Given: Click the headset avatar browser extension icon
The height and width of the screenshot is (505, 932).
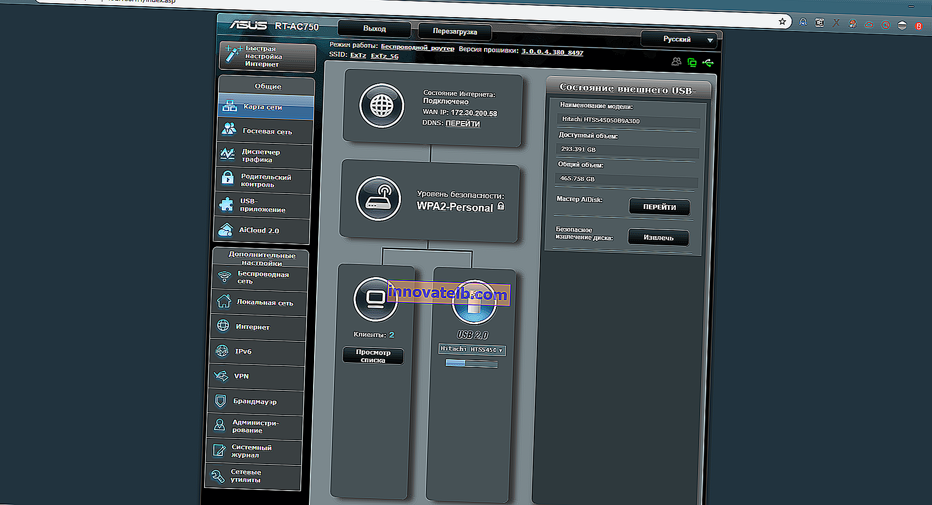Looking at the screenshot, I should [x=803, y=22].
